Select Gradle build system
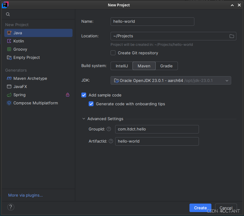Image resolution: width=244 pixels, height=216 pixels. click(166, 66)
